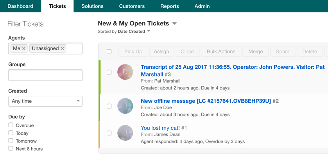Image resolution: width=328 pixels, height=157 pixels.
Task: Open the Created Any time dropdown
Action: coord(45,101)
